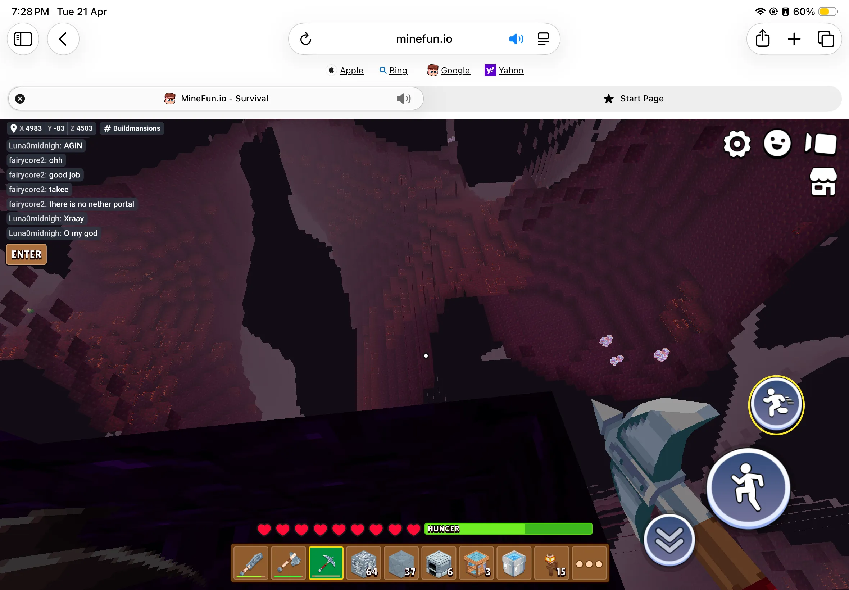Select the axe hotbar slot
This screenshot has height=590, width=849.
(289, 563)
